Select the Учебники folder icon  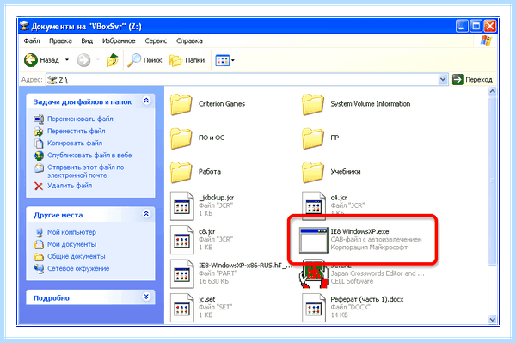pos(313,172)
